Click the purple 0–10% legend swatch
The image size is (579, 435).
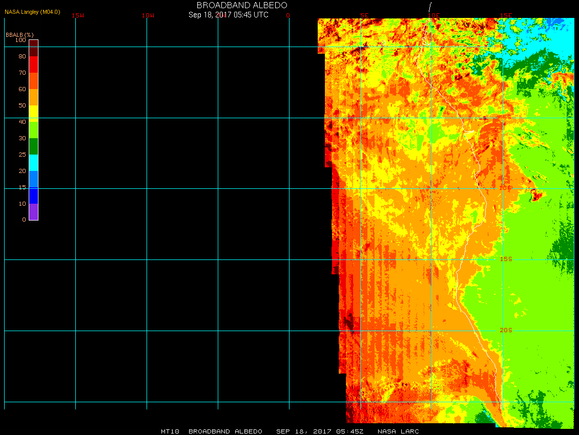(33, 212)
